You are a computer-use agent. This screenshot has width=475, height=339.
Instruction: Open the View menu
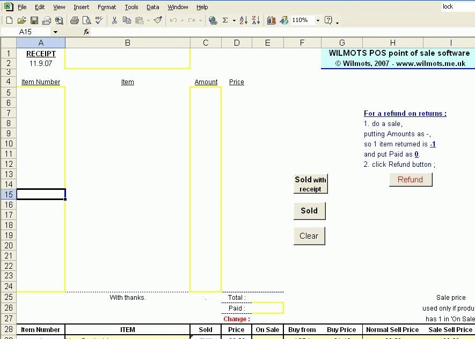point(59,7)
